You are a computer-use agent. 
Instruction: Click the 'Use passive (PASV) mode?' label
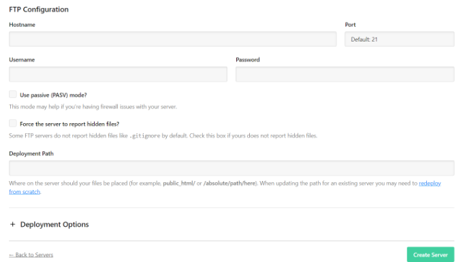[53, 95]
